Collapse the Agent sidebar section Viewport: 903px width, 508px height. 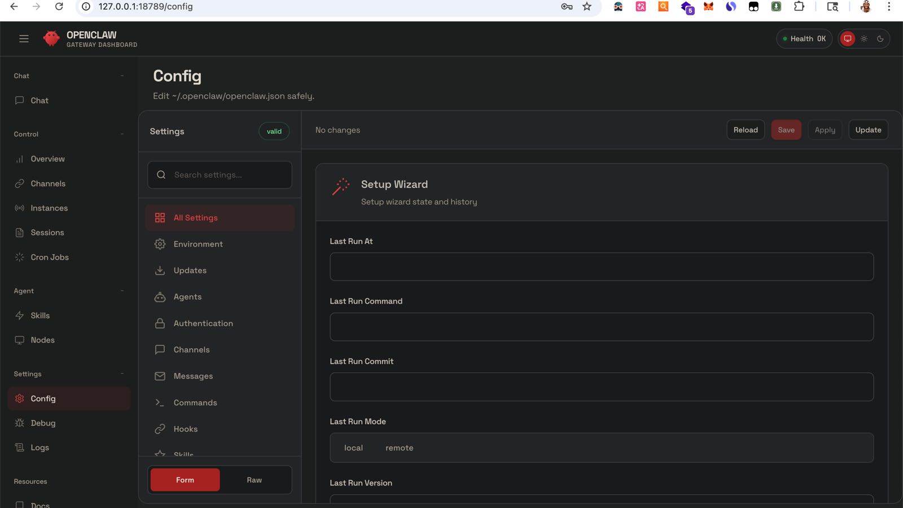click(122, 291)
